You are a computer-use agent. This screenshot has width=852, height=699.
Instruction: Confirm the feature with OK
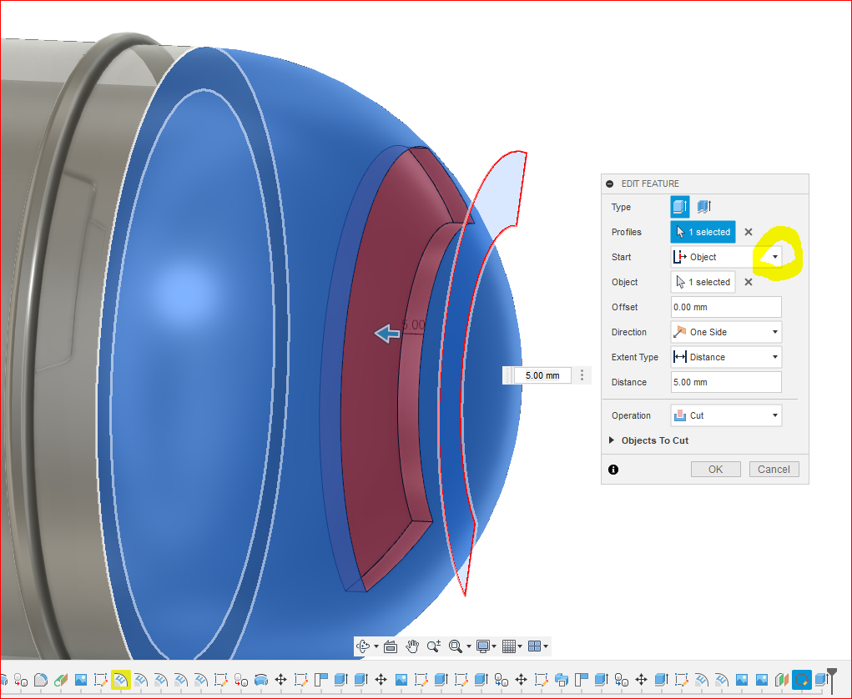pyautogui.click(x=716, y=470)
